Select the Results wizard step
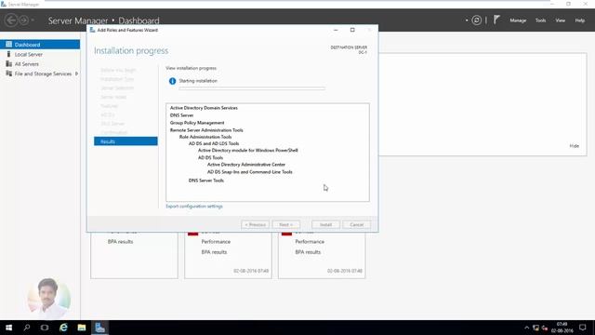Viewport: 595px width, 335px height. (126, 141)
